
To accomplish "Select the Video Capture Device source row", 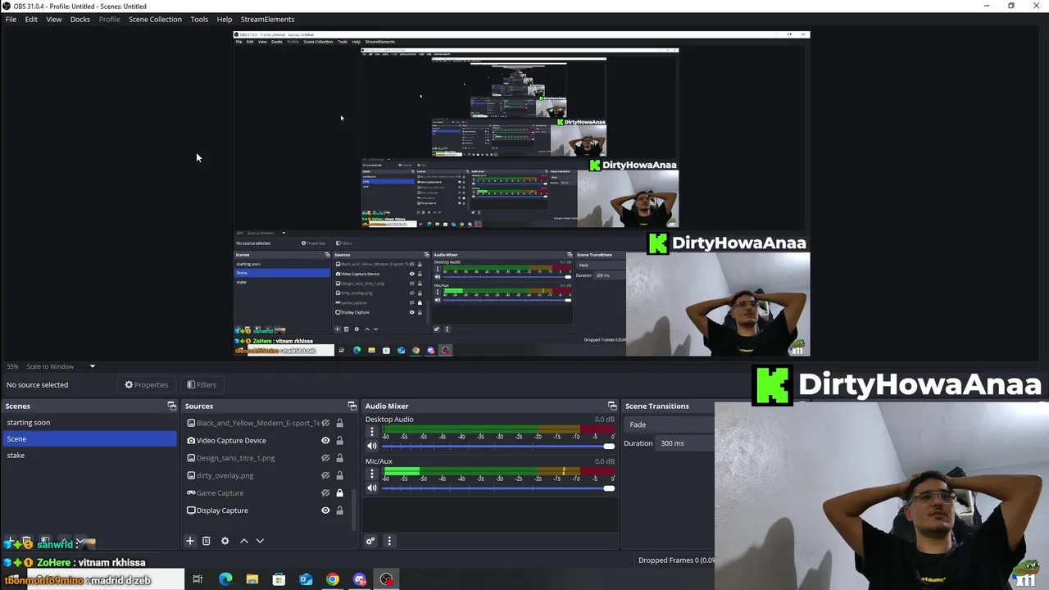I will (x=266, y=440).
